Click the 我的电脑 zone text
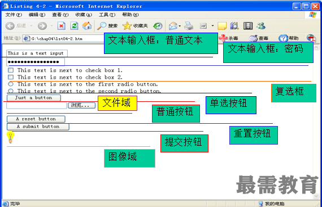322x207 pixels. 275,204
